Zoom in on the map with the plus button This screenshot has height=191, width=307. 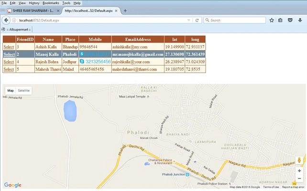pos(299,171)
